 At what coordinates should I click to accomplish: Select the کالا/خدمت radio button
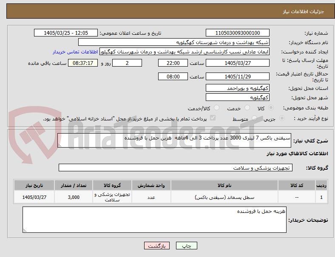tap(217, 108)
